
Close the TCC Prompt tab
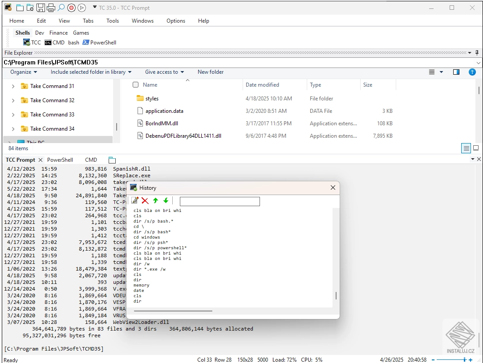(41, 160)
